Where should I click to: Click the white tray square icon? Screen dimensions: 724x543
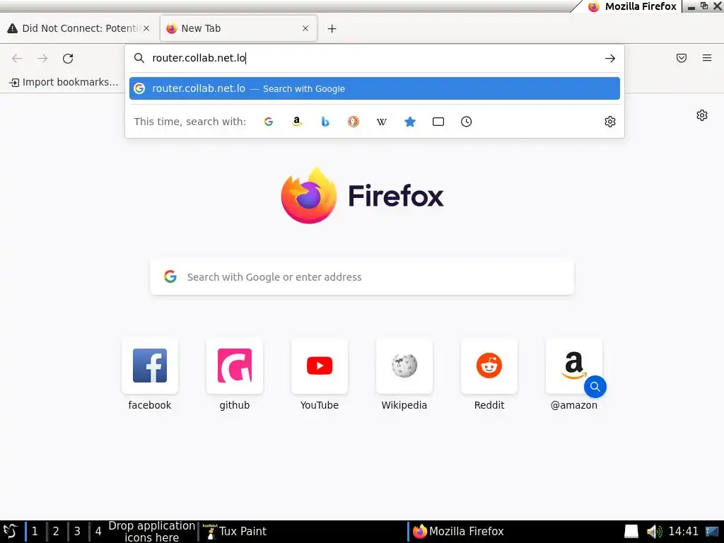[x=631, y=532]
